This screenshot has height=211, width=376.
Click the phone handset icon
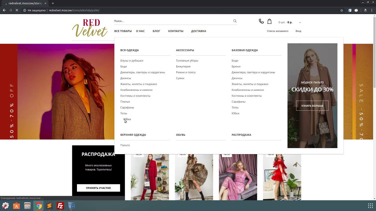click(x=261, y=21)
